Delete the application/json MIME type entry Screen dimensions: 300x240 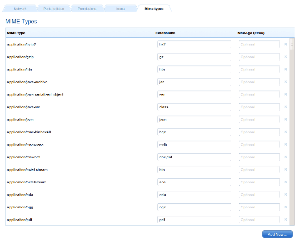coord(285,119)
